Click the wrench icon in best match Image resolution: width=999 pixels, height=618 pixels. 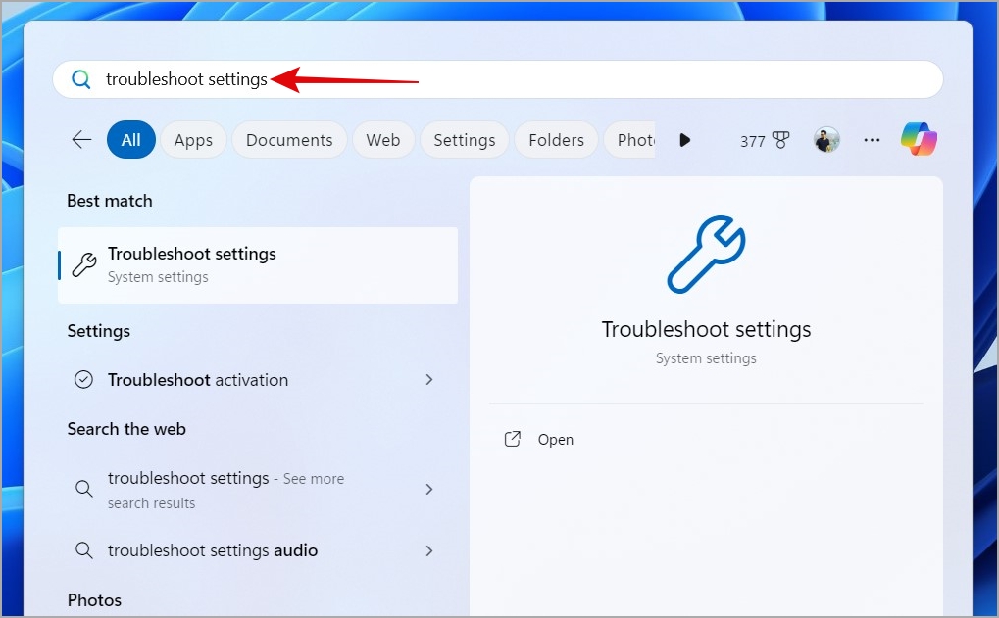coord(84,264)
